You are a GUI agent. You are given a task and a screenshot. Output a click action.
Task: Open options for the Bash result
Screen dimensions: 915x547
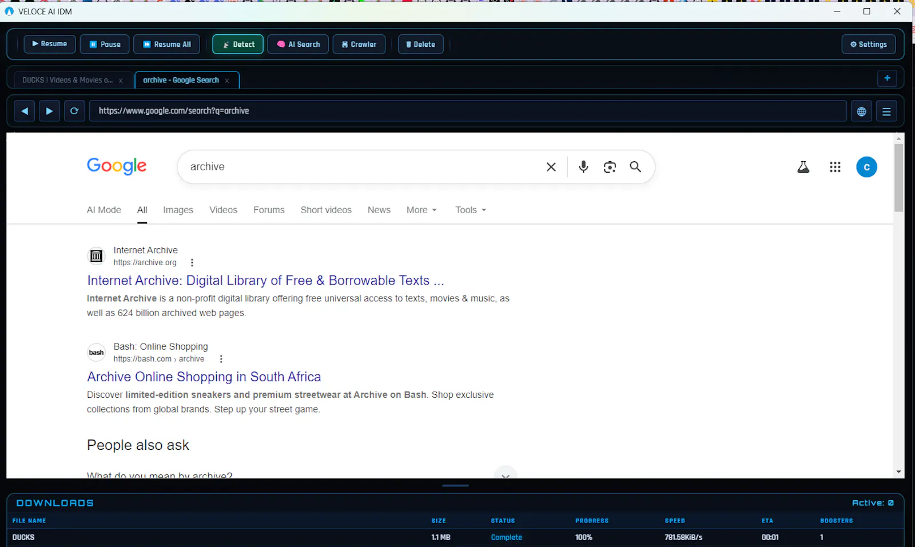click(x=221, y=359)
